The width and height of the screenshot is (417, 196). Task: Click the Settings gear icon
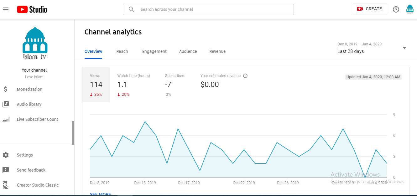[6, 155]
